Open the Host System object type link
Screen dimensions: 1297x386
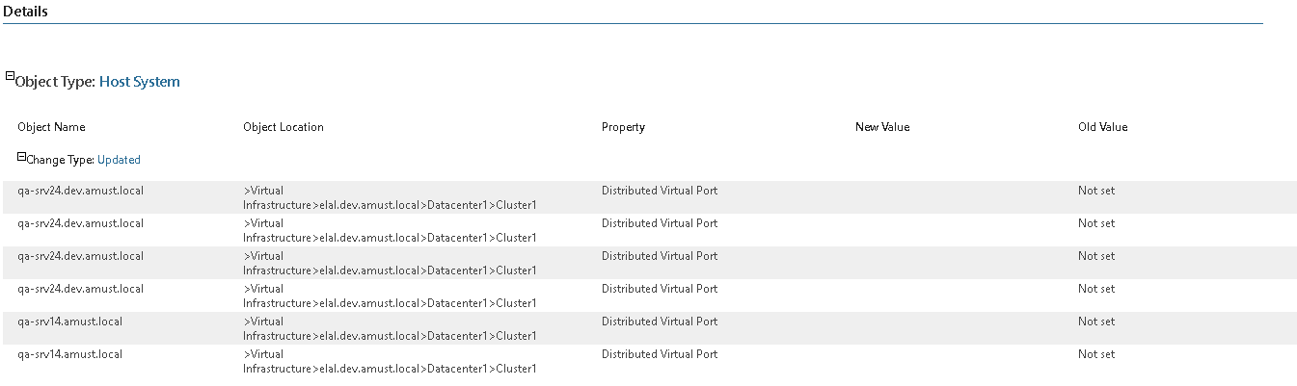[x=139, y=82]
